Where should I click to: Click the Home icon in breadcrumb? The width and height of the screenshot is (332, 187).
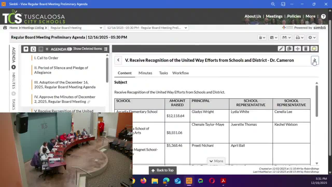[x=5, y=28]
